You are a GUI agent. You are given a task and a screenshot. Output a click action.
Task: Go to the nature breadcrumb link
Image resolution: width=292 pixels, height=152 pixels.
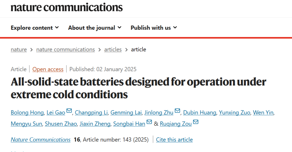tap(19, 49)
